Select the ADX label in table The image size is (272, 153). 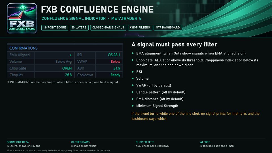point(81,68)
